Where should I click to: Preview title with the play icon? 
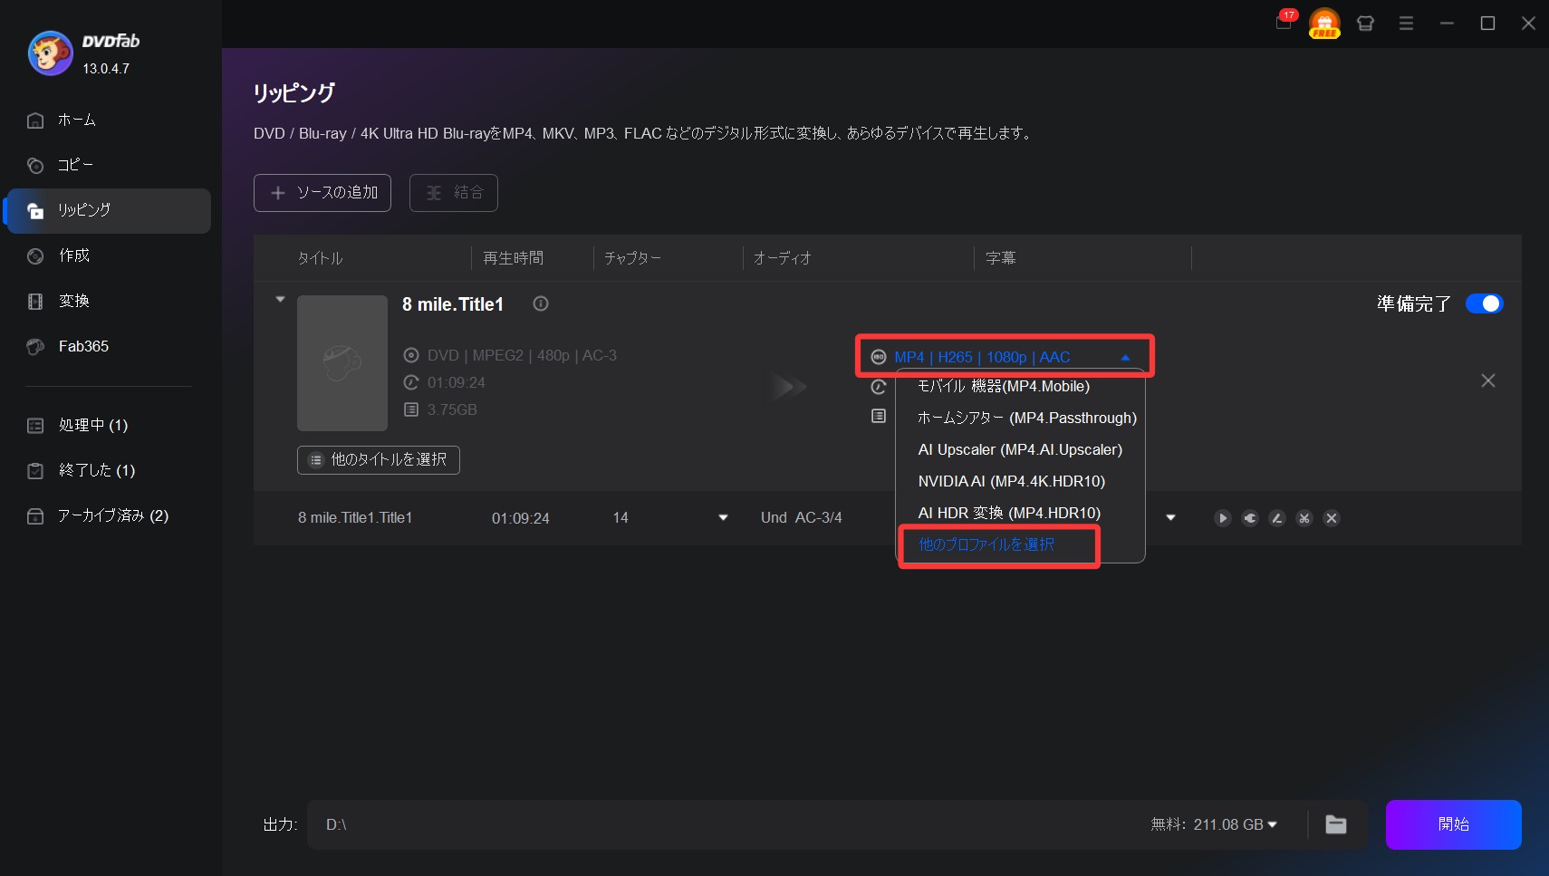[x=1223, y=518]
